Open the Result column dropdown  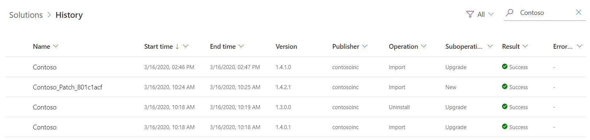point(525,46)
